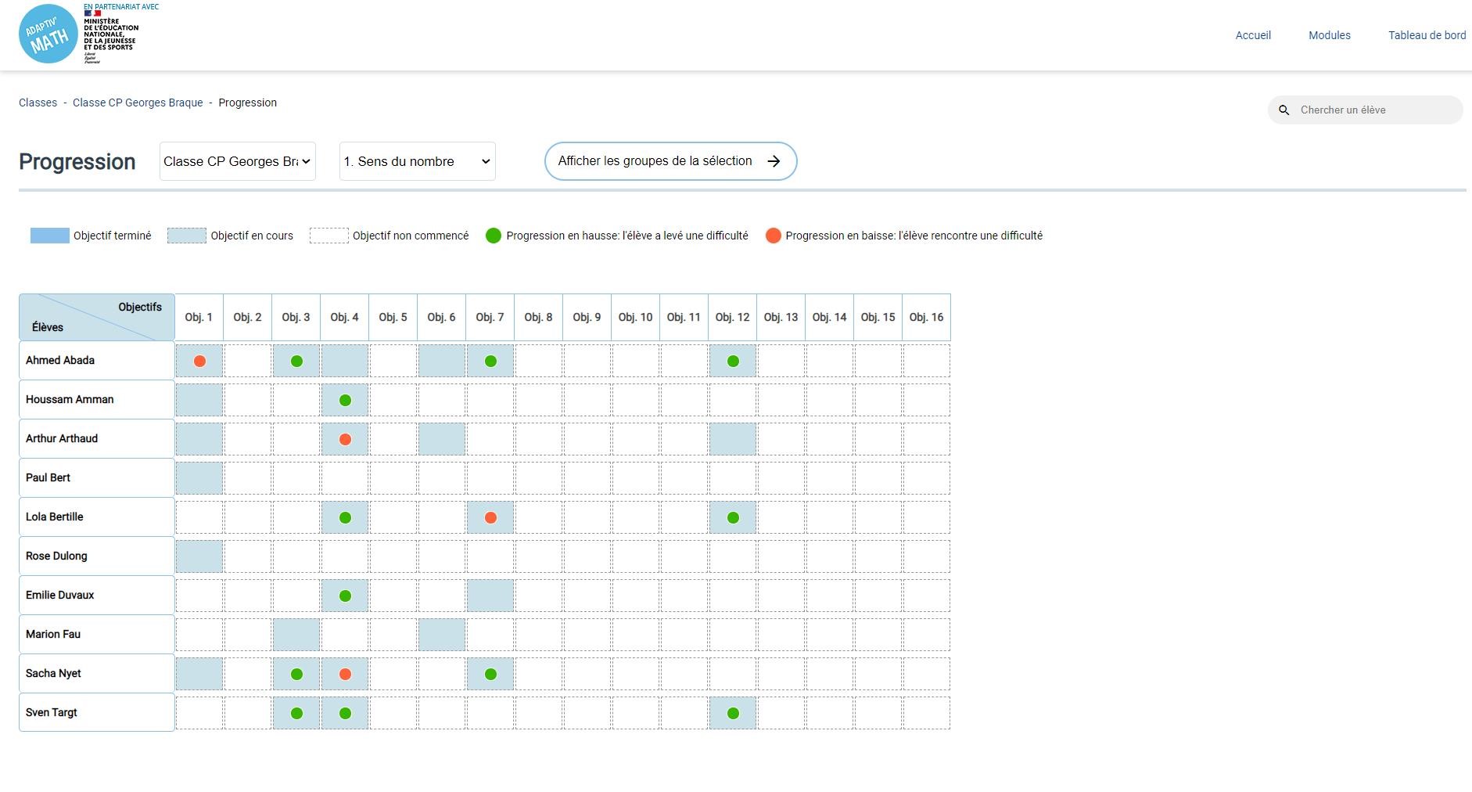The image size is (1472, 792).
Task: Click Afficher les groupes de la sélection
Action: pyautogui.click(x=670, y=161)
